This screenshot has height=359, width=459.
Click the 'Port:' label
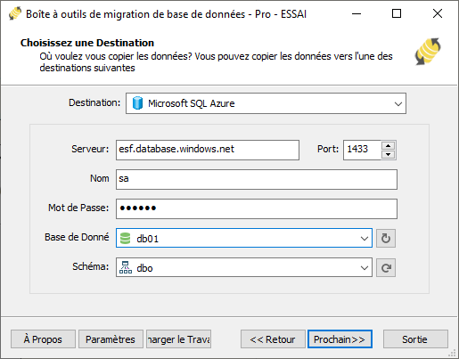pyautogui.click(x=328, y=149)
